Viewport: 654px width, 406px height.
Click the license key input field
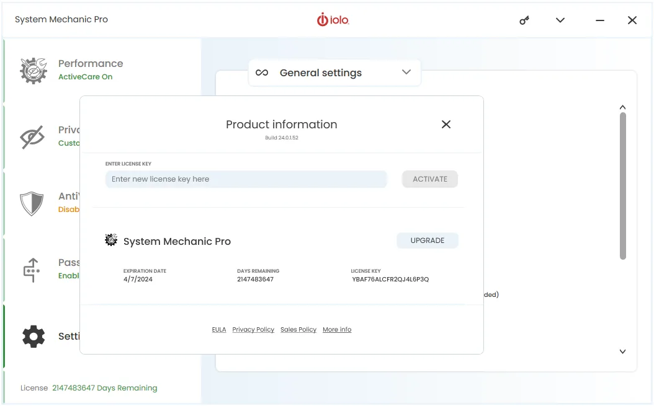tap(246, 179)
